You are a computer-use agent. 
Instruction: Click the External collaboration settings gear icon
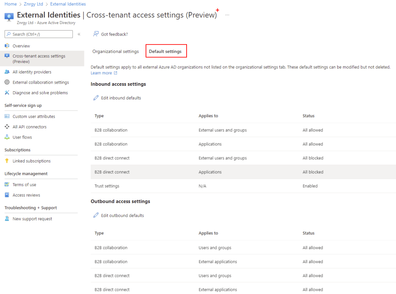point(7,82)
